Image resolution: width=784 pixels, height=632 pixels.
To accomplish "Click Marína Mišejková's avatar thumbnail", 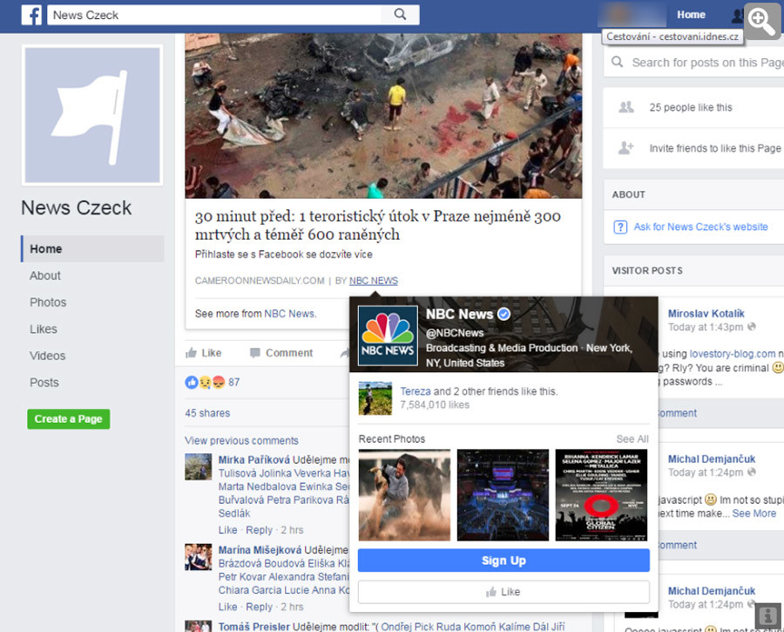I will tap(198, 557).
